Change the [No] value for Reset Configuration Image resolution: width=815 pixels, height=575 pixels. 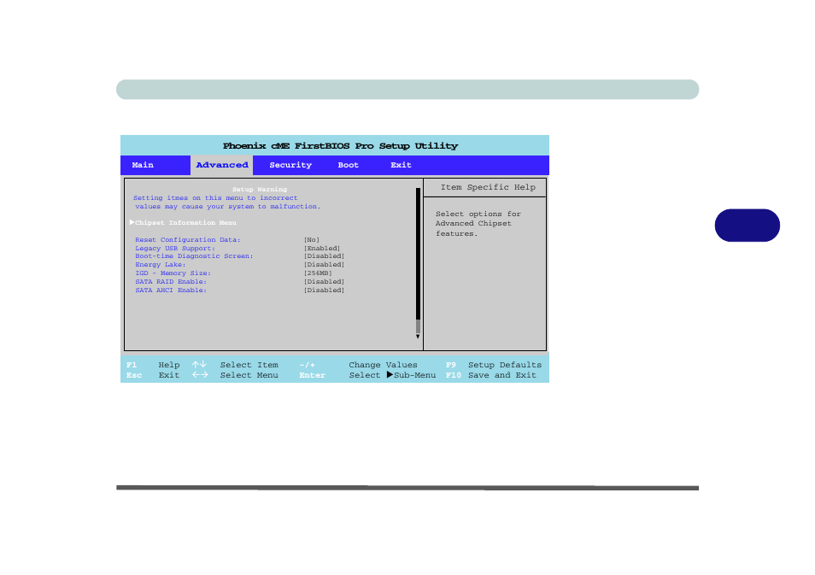311,240
